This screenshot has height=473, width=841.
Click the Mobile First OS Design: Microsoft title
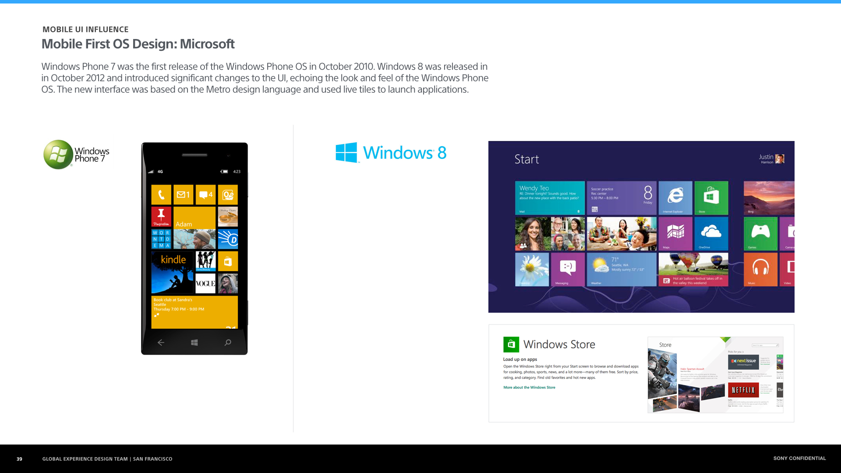tap(138, 44)
